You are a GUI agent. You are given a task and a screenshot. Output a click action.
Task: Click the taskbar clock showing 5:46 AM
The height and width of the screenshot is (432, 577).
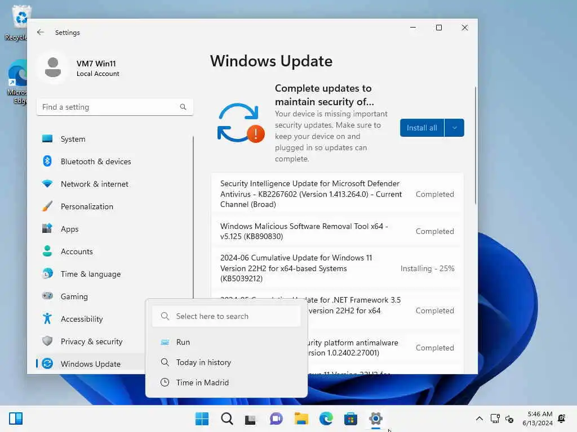(x=537, y=418)
